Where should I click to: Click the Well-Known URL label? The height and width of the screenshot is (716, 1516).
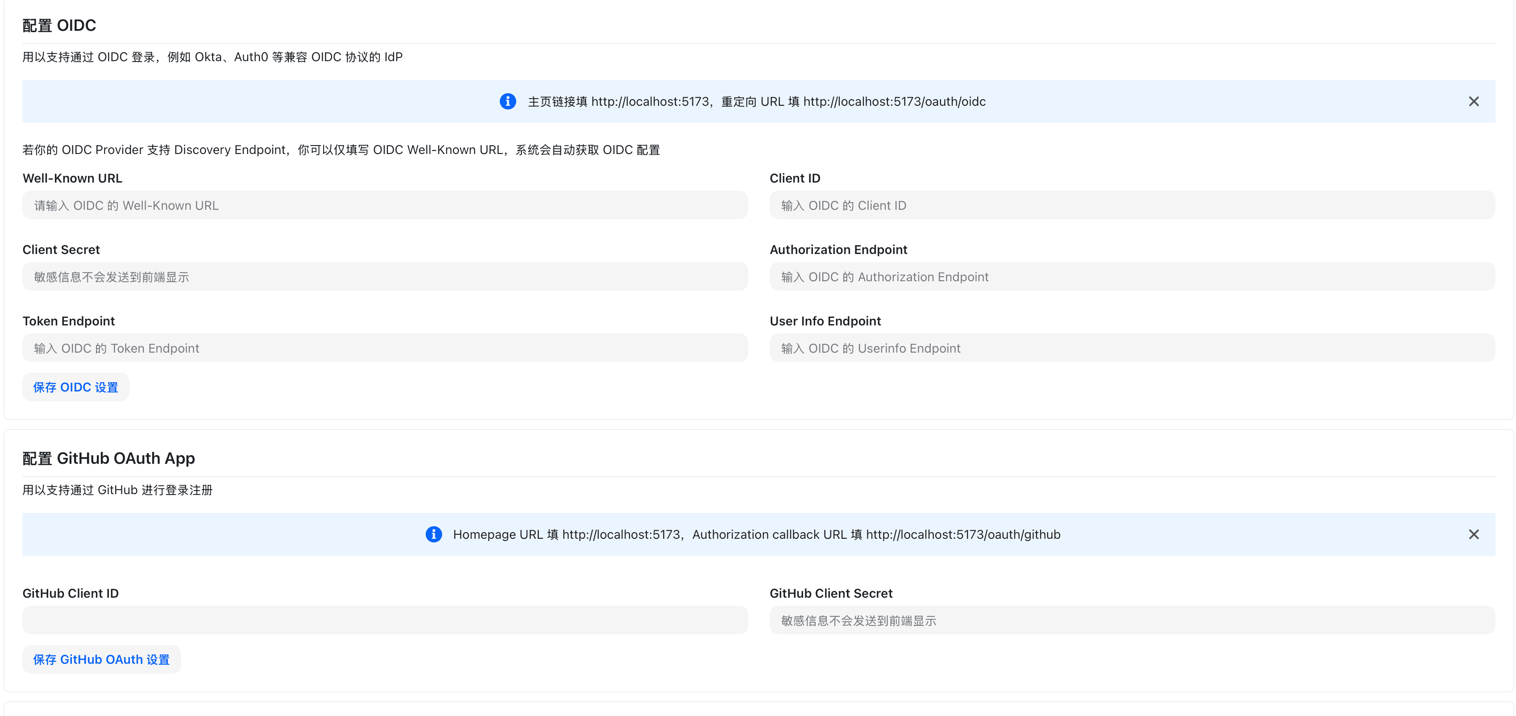(x=72, y=178)
